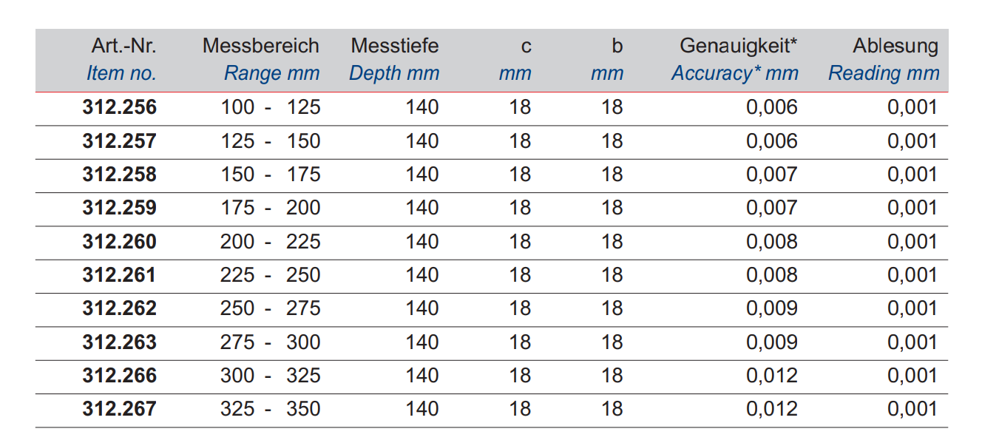Select accuracy value in 312.266 row
982x443 pixels.
pos(772,376)
